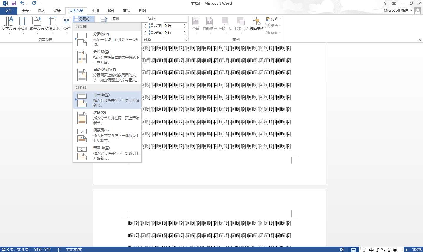Click the spacing before (段前) input field
The width and height of the screenshot is (423, 252).
[173, 26]
